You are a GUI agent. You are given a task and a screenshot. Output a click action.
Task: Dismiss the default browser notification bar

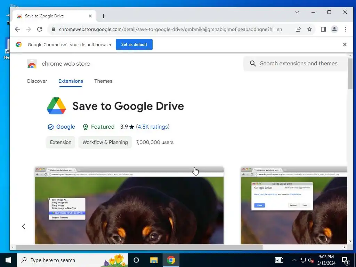(x=345, y=44)
